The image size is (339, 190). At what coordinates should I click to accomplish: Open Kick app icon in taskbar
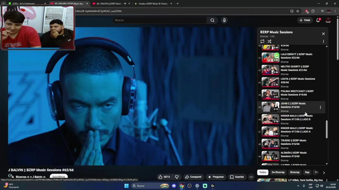tap(205, 186)
